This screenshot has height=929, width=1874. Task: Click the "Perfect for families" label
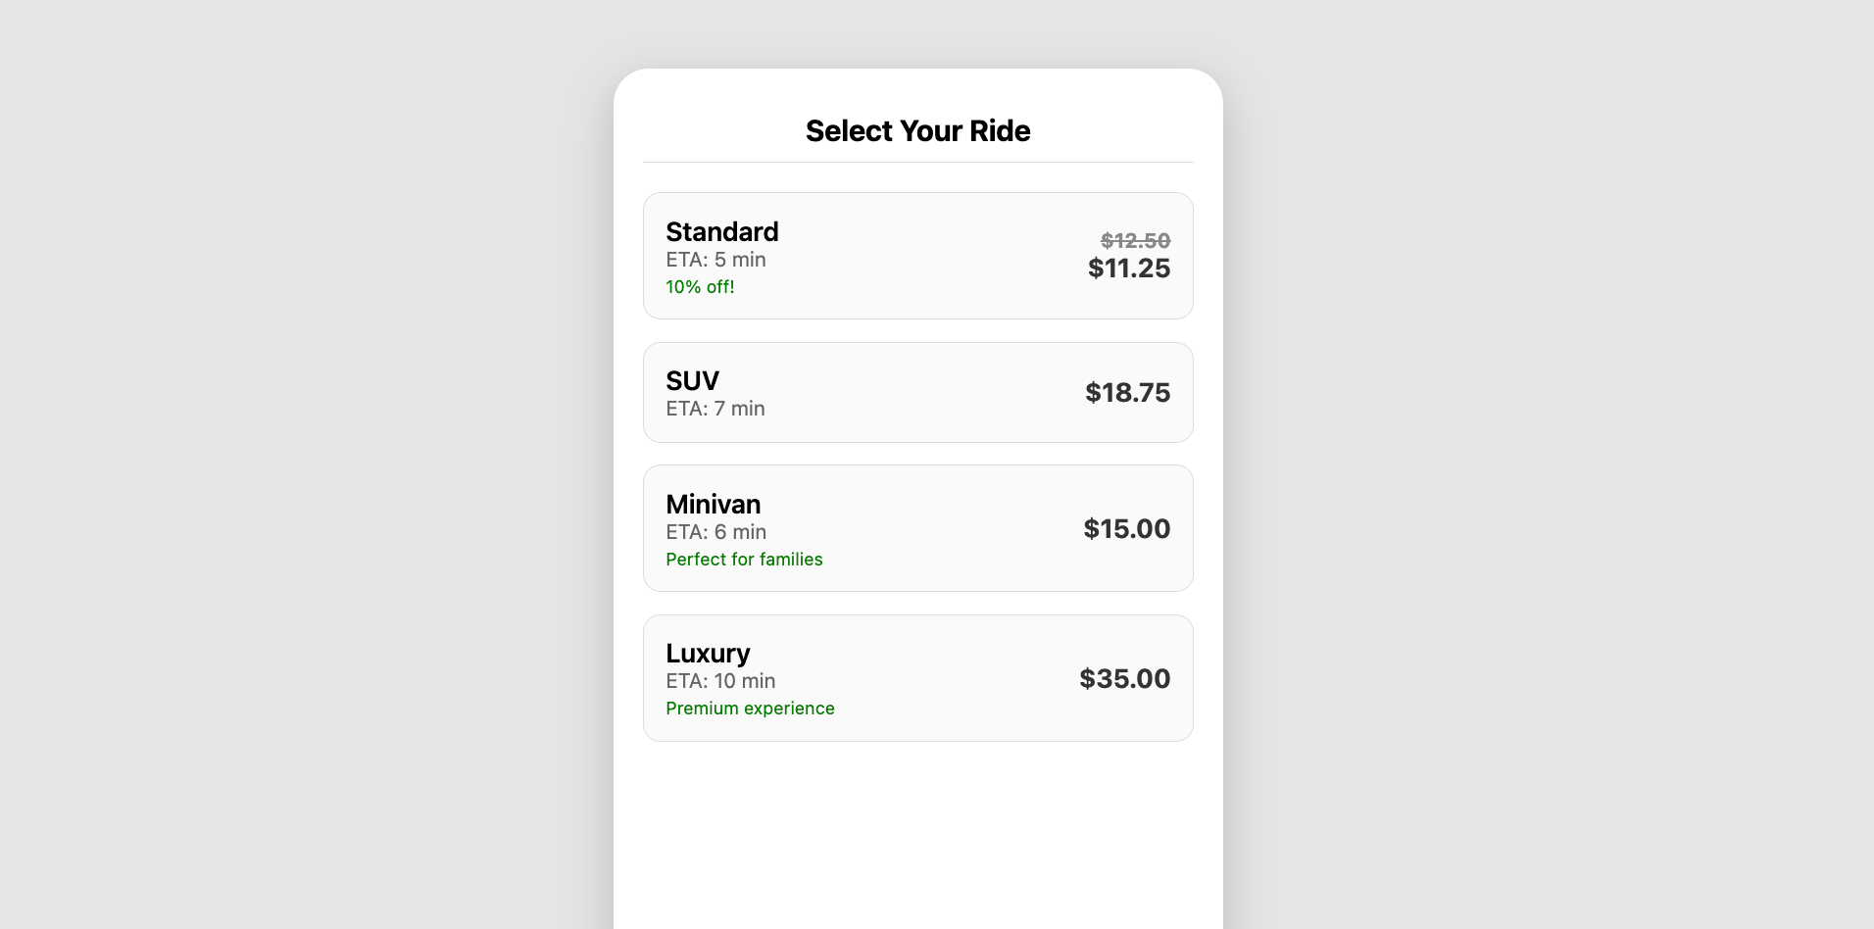pyautogui.click(x=744, y=560)
